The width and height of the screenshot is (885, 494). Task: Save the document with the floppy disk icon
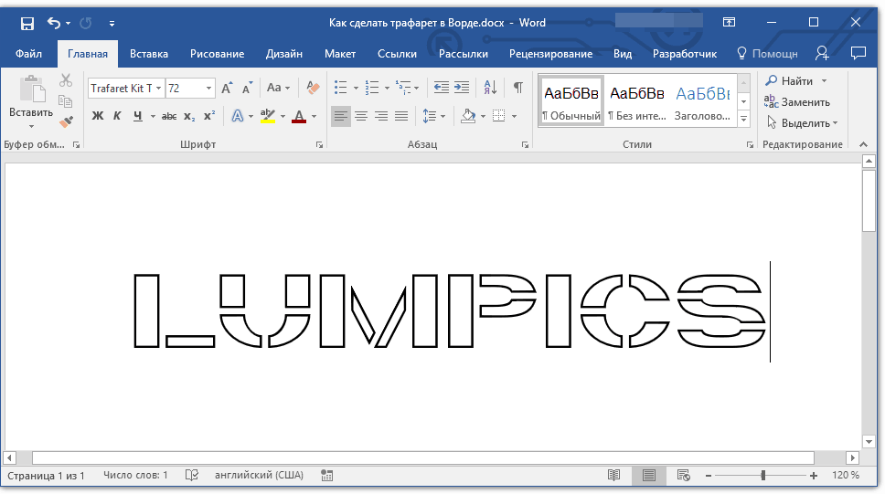coord(27,23)
